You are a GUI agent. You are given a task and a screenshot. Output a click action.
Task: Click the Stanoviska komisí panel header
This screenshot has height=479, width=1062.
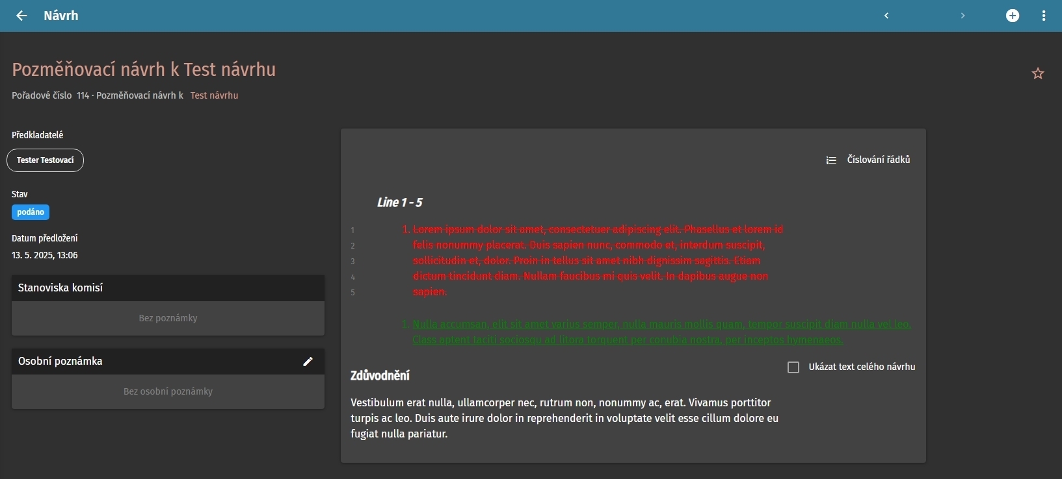click(x=168, y=288)
